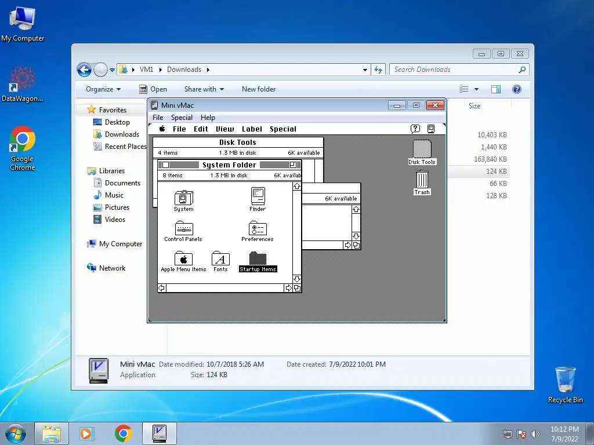
Task: Expand the Organize dropdown
Action: click(x=103, y=89)
